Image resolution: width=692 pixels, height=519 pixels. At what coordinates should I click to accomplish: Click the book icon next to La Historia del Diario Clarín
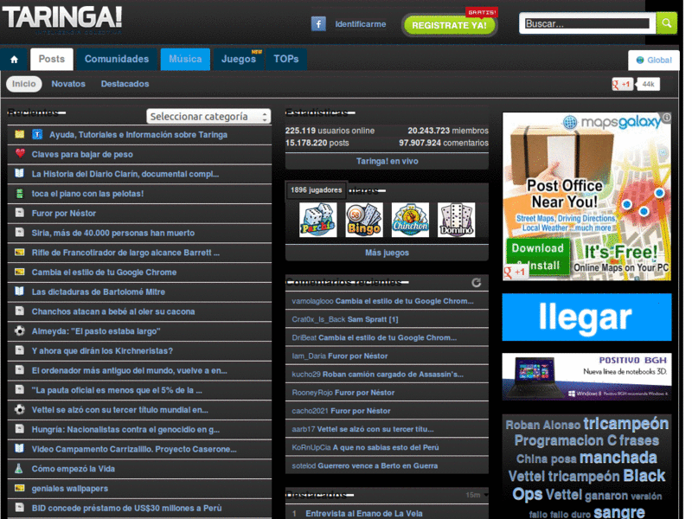tap(19, 174)
